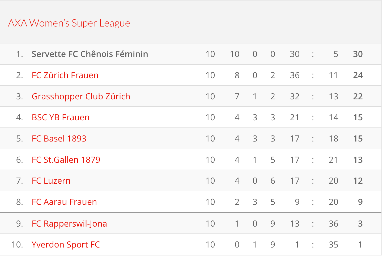
Task: Select the FC Rapperswil-Jona link
Action: (x=69, y=224)
